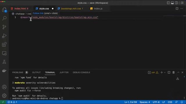
Task: Open the Manage gear menu
Action: point(4,96)
